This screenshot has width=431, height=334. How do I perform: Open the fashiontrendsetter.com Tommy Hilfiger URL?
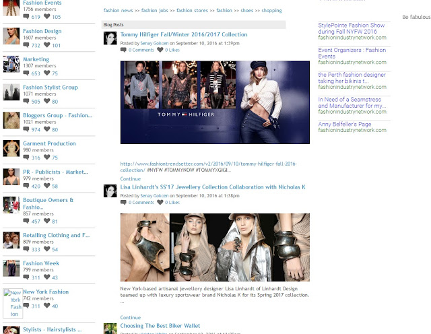click(208, 167)
